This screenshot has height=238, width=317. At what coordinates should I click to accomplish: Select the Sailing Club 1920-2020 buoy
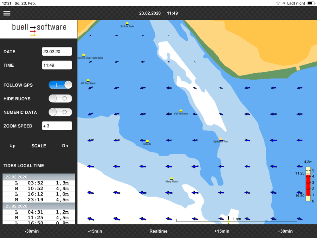pos(83,55)
